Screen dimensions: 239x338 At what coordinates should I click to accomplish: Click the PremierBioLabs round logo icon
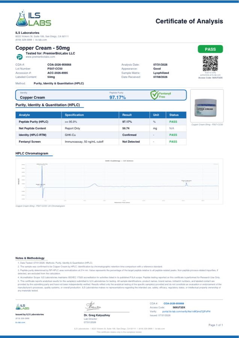(20, 57)
